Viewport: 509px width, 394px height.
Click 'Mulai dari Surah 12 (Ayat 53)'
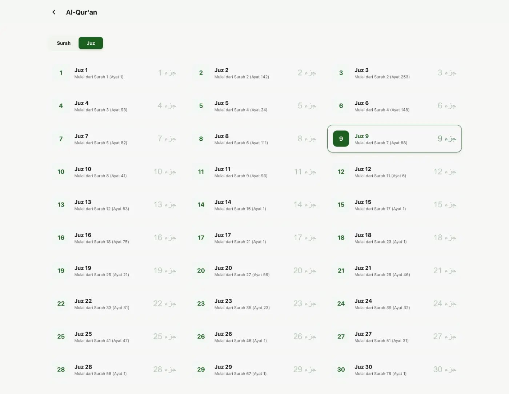pos(102,209)
